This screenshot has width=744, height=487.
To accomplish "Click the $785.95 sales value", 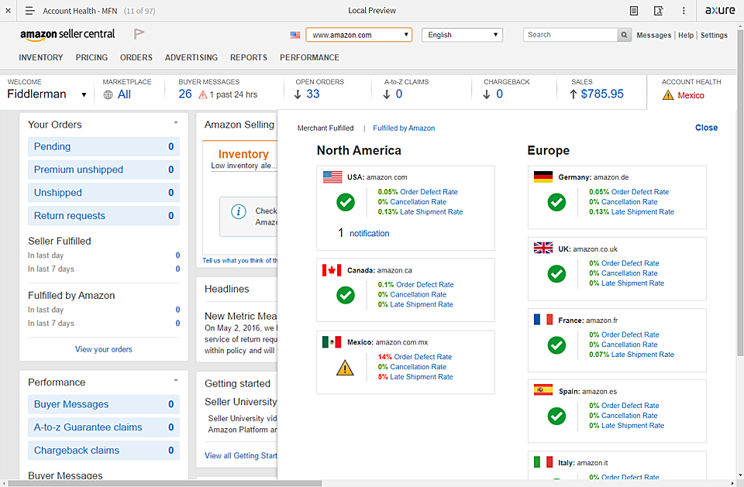I will tap(602, 94).
